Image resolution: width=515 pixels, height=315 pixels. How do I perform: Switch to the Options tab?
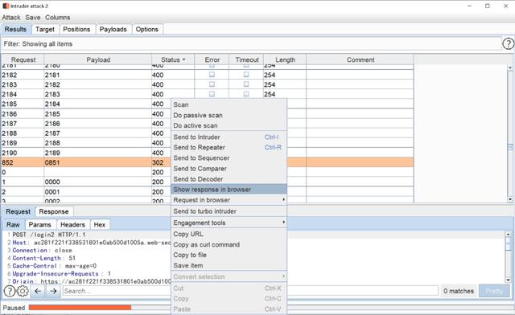[x=146, y=29]
